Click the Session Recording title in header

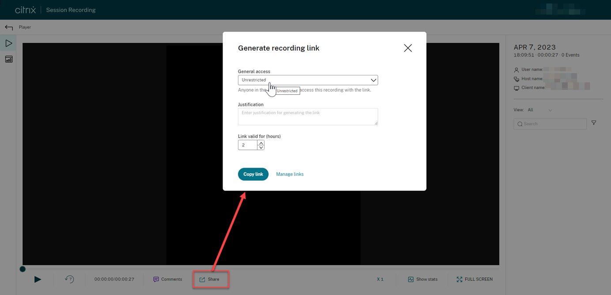pos(70,10)
